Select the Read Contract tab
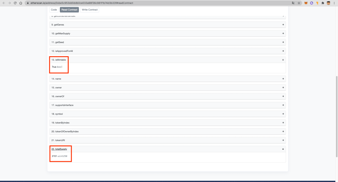Viewport: 338px width, 182px height. click(x=69, y=10)
